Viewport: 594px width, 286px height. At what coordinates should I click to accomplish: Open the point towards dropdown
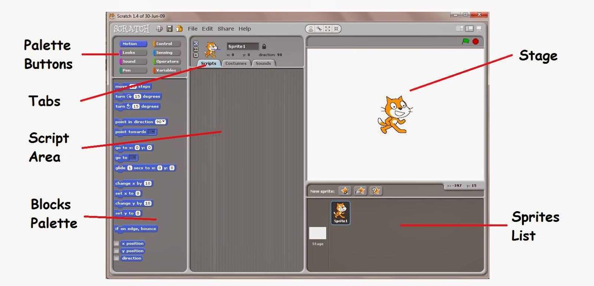tap(152, 132)
